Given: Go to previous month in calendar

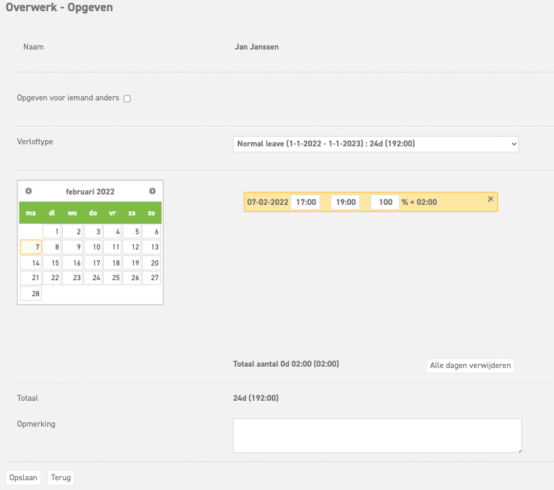Looking at the screenshot, I should click(x=29, y=191).
